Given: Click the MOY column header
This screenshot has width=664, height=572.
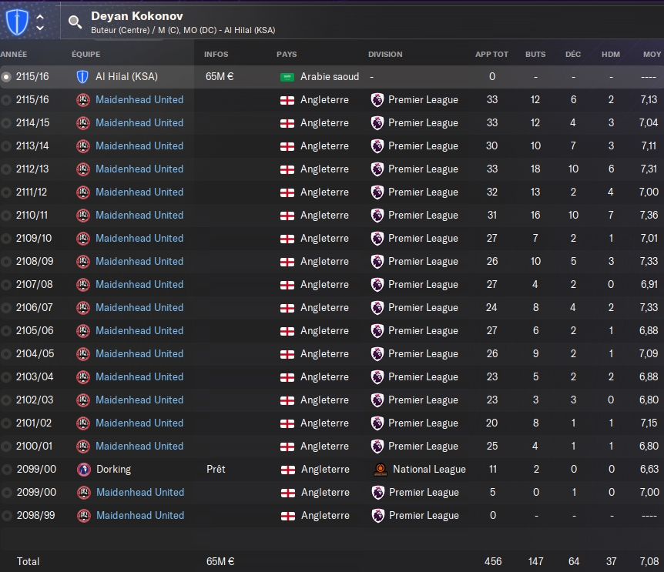Looking at the screenshot, I should (x=652, y=55).
